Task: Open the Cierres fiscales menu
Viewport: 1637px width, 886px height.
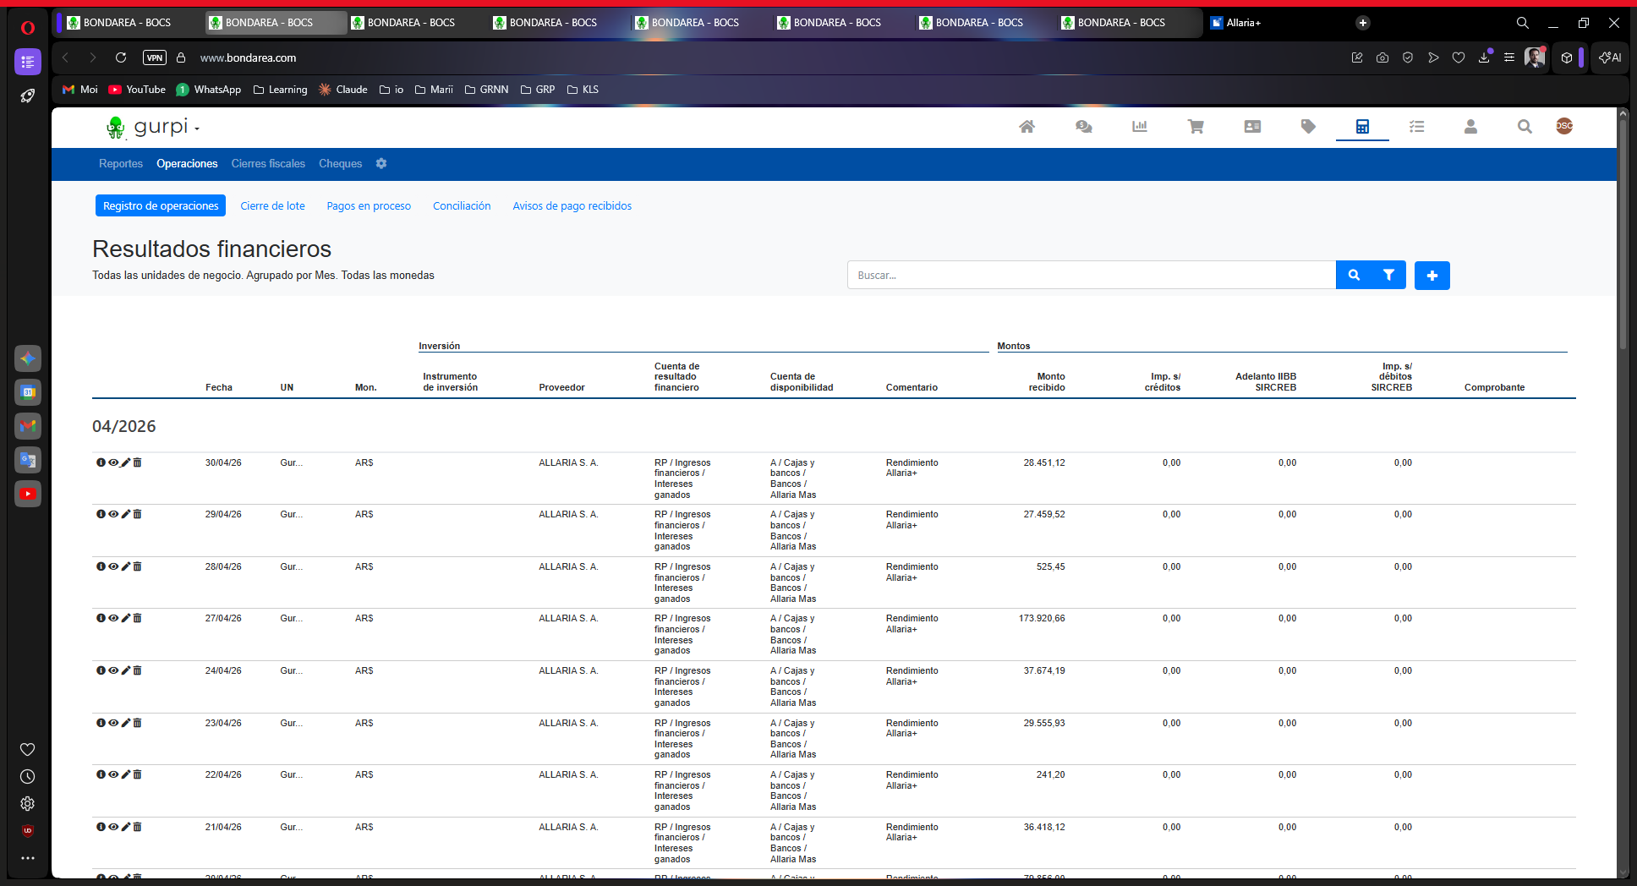Action: 268,164
